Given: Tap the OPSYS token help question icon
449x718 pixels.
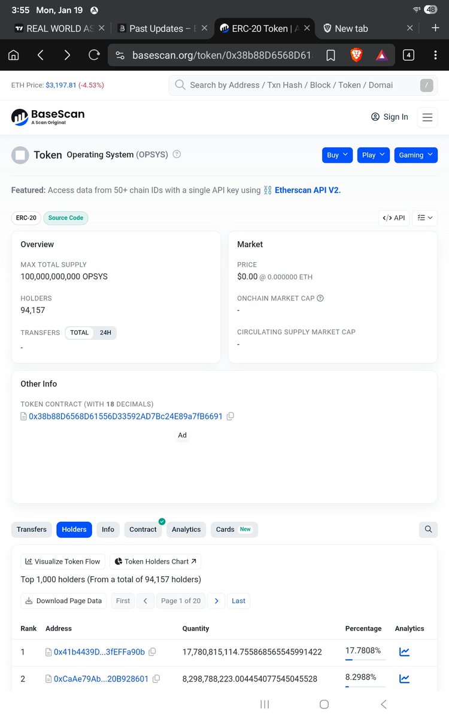Looking at the screenshot, I should pos(177,154).
